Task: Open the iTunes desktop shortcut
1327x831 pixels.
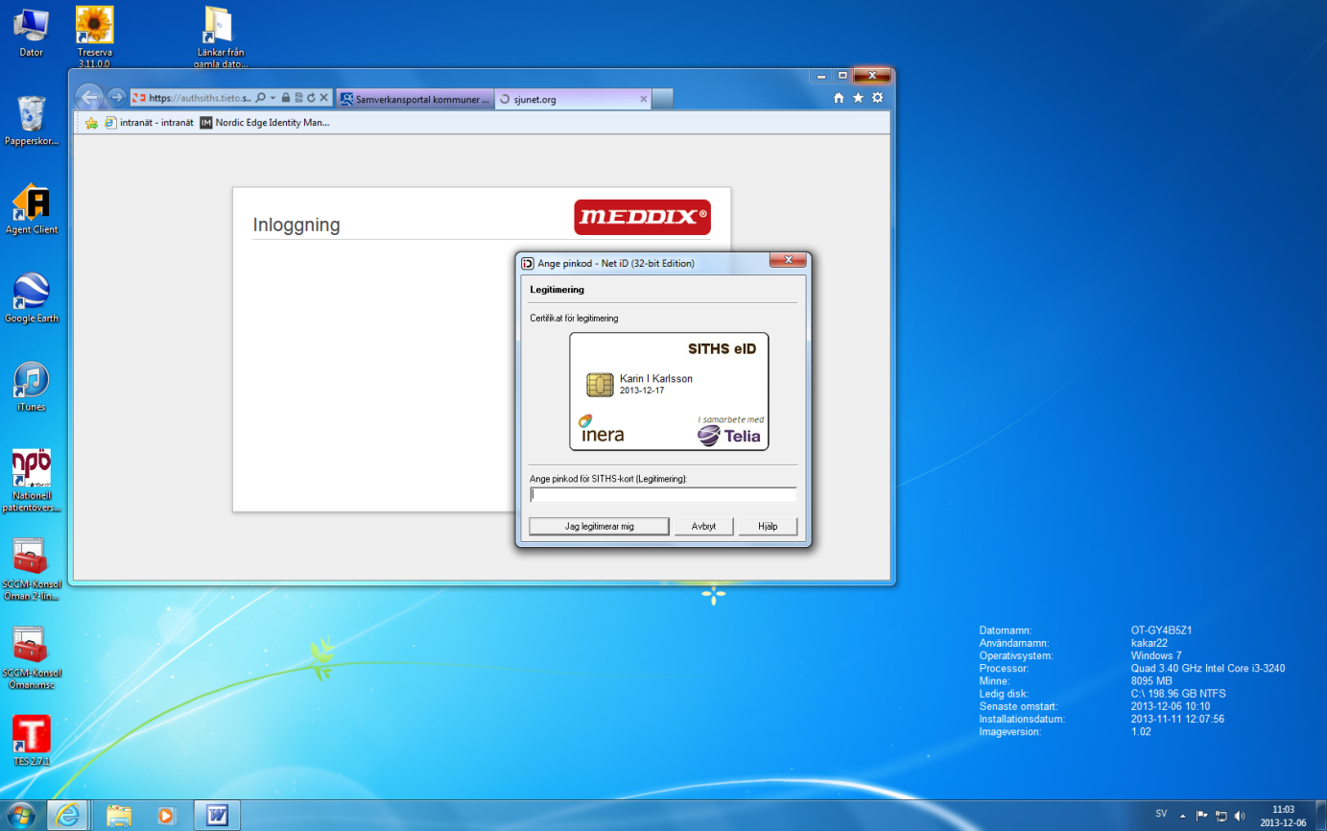Action: (x=32, y=387)
